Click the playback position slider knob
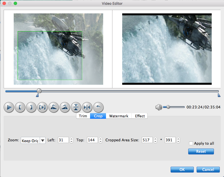Image resolution: width=224 pixels, height=177 pixels. coord(39,91)
